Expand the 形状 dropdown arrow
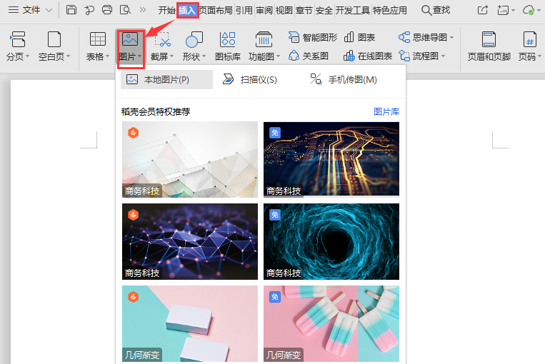The image size is (545, 364). [x=204, y=56]
